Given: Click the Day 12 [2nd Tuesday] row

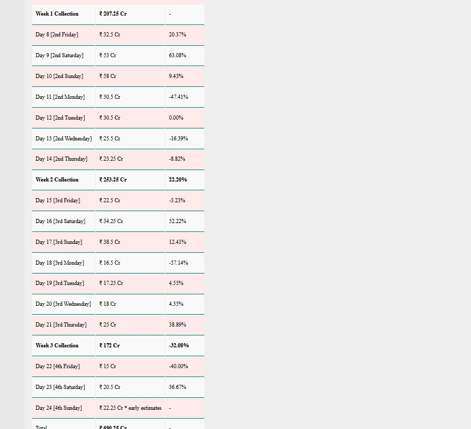Looking at the screenshot, I should point(60,118).
